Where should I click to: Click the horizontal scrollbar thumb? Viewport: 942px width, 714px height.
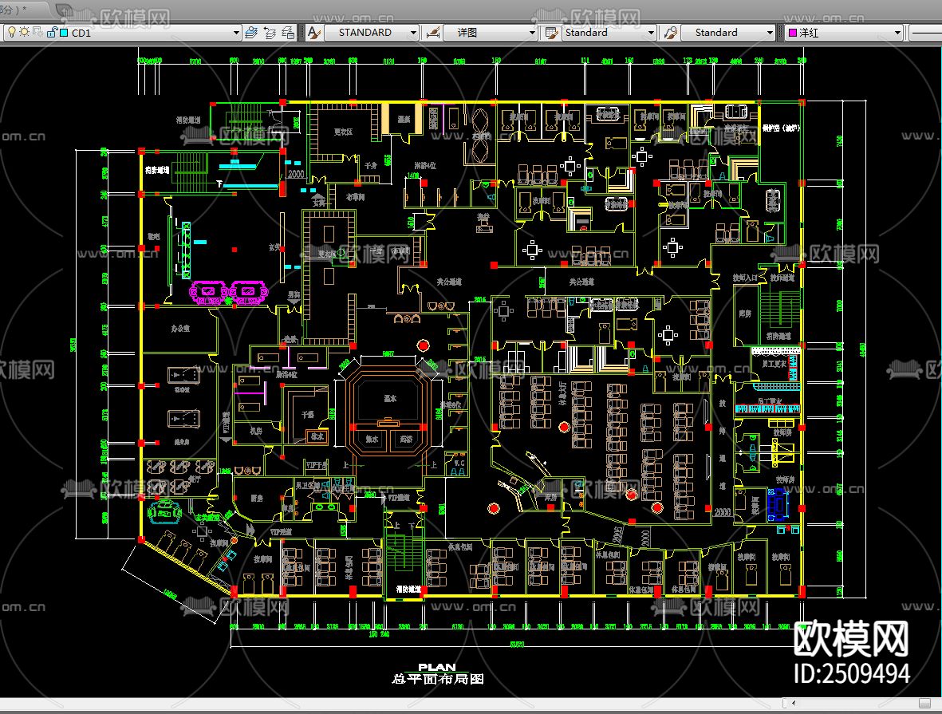pos(924,703)
